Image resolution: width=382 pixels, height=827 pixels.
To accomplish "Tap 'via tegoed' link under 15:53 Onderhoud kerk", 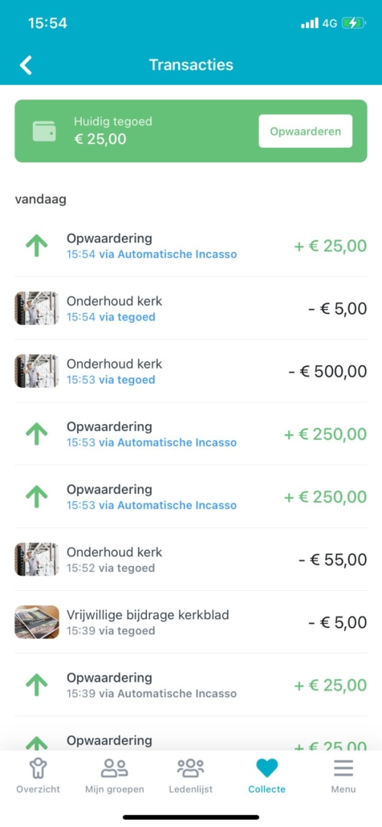I will click(x=127, y=380).
